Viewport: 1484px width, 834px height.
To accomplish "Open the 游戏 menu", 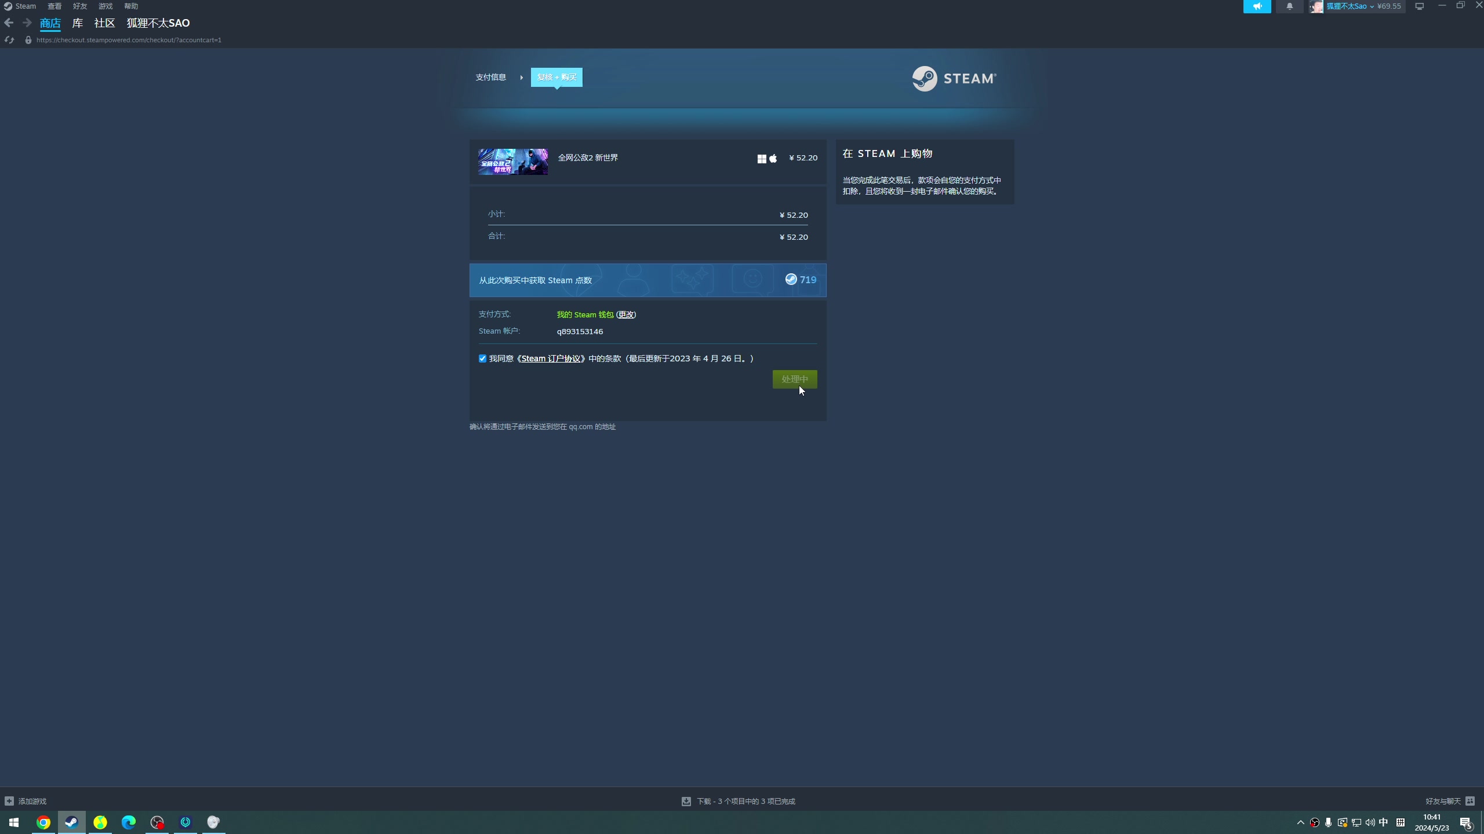I will pyautogui.click(x=106, y=6).
